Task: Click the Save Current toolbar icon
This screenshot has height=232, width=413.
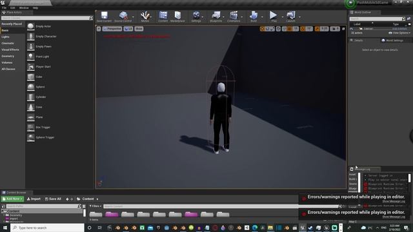Action: (104, 17)
